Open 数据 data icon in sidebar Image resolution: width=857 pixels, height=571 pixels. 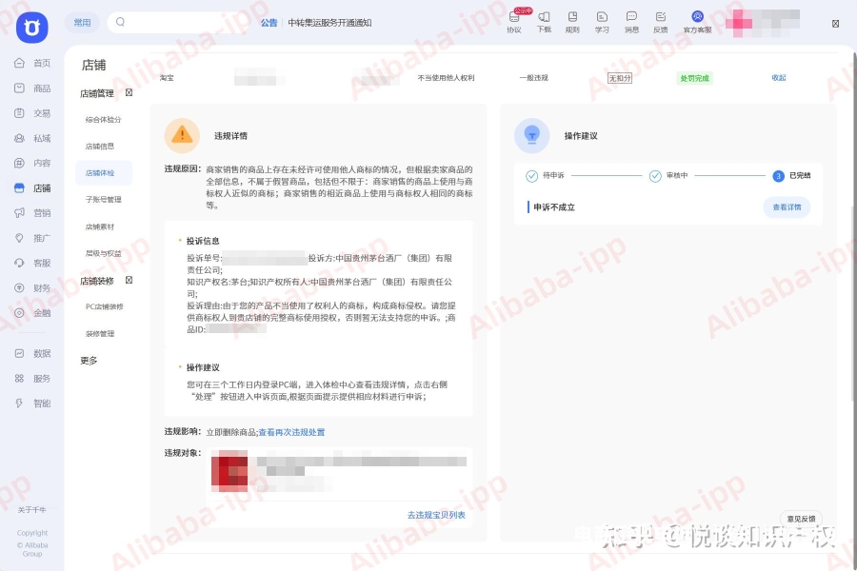click(19, 353)
